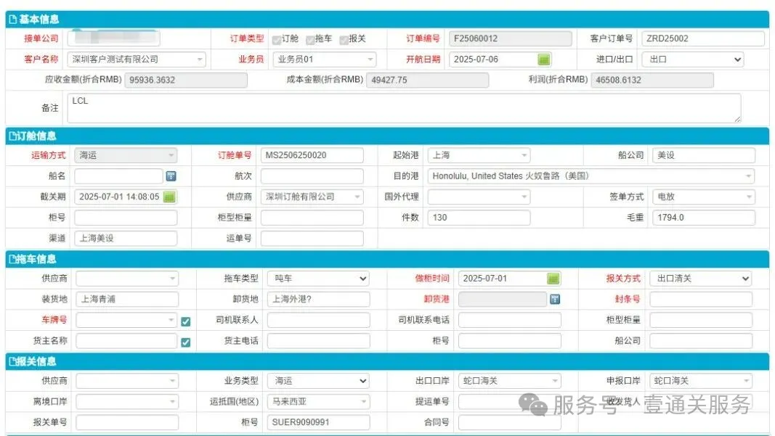This screenshot has width=775, height=436.
Task: Click the 订舱单号 input field
Action: [312, 155]
